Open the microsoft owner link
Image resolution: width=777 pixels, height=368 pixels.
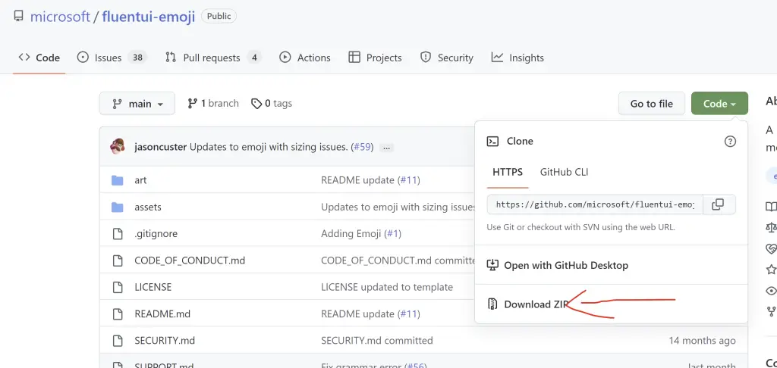(x=60, y=17)
